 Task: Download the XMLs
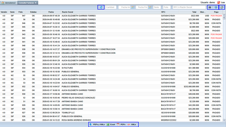click(132, 125)
